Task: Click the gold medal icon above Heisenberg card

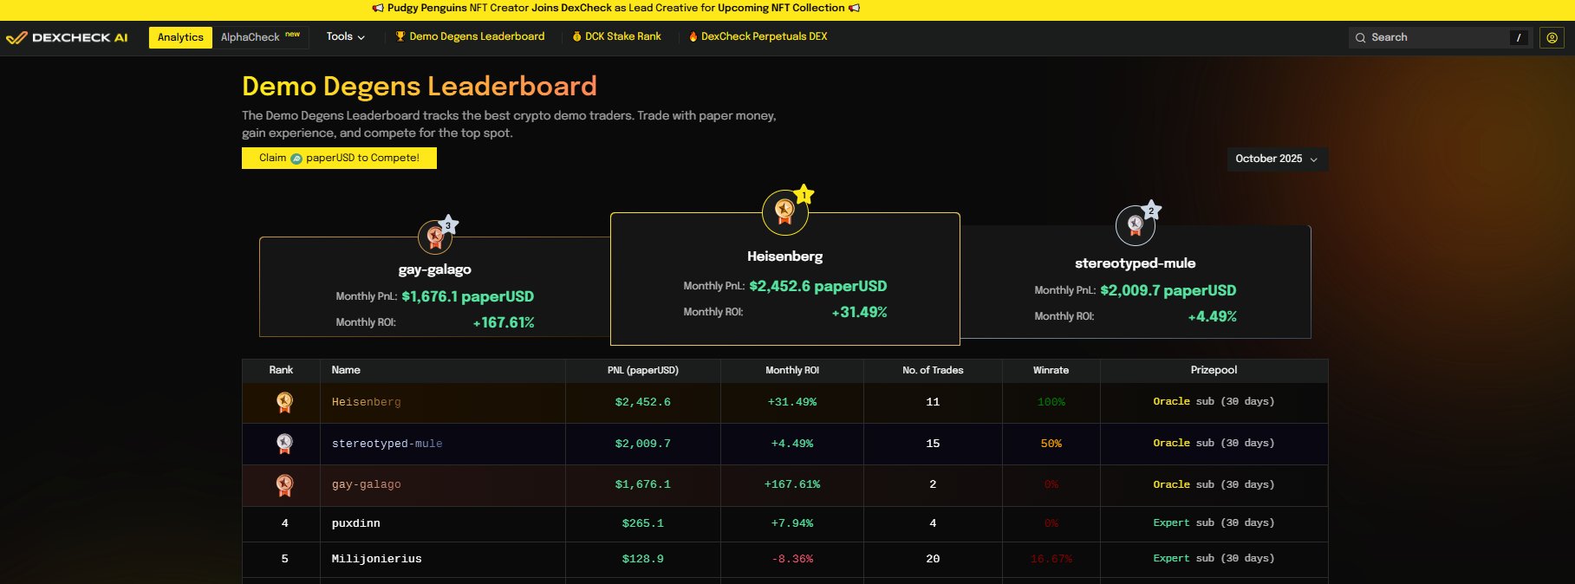Action: tap(784, 212)
